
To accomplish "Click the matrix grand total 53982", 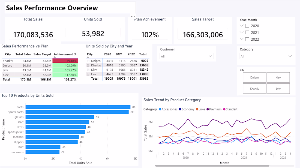I will (144, 79).
